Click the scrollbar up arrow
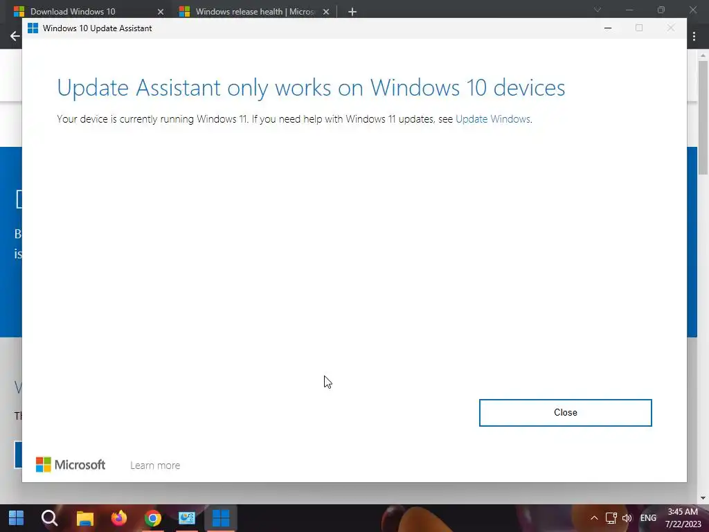The height and width of the screenshot is (532, 709). tap(703, 55)
